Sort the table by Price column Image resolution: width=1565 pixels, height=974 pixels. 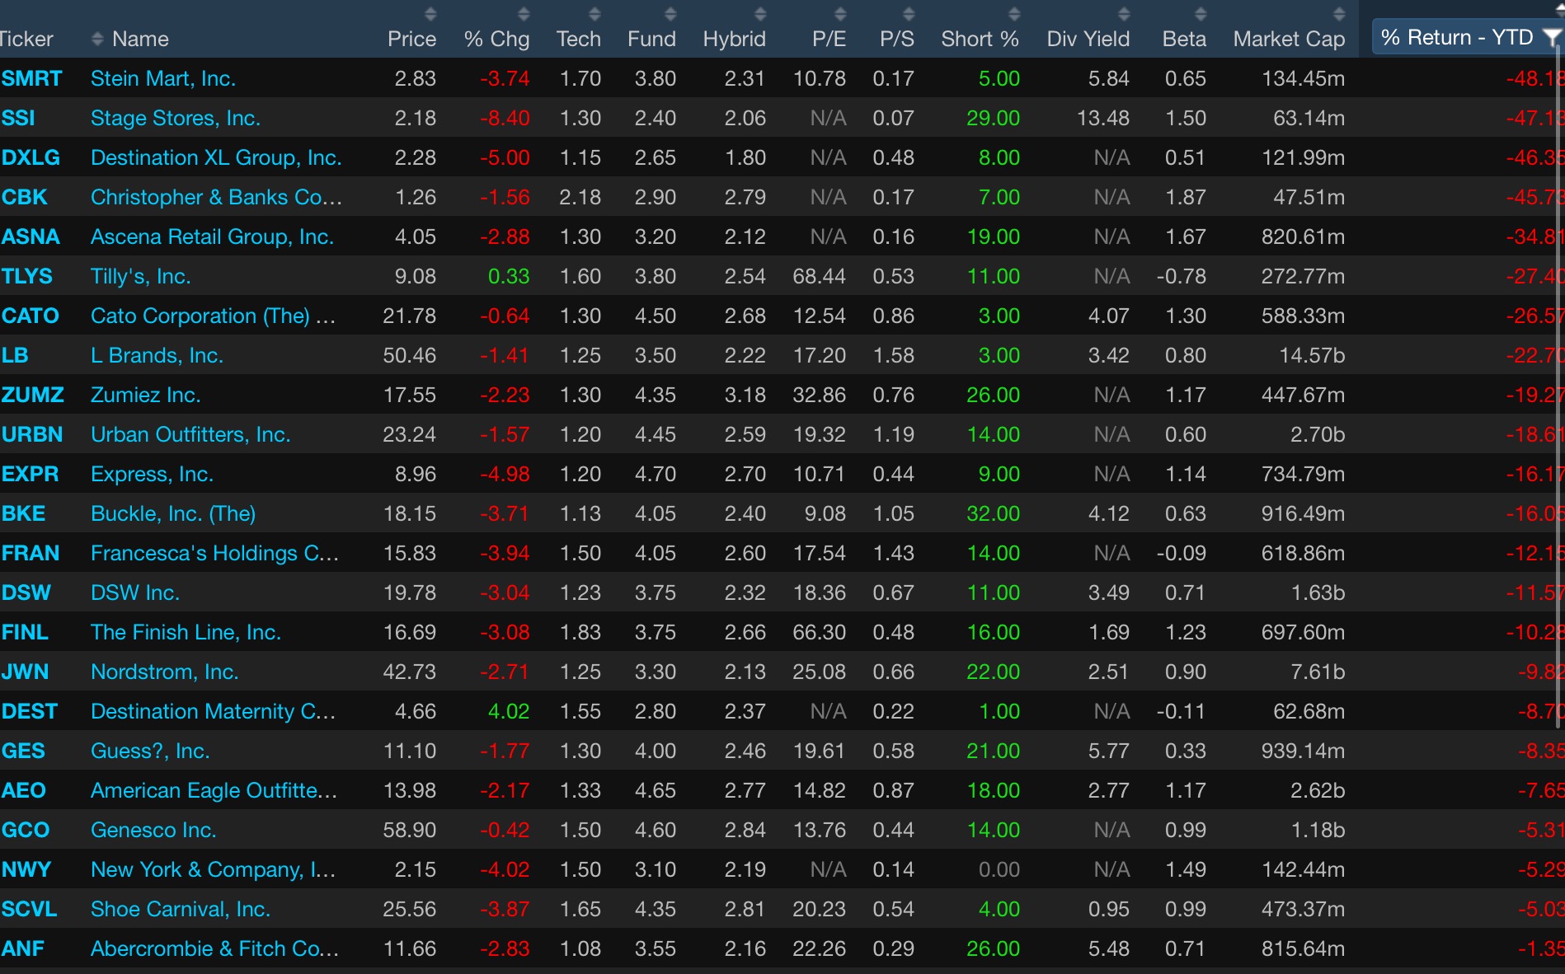point(411,39)
